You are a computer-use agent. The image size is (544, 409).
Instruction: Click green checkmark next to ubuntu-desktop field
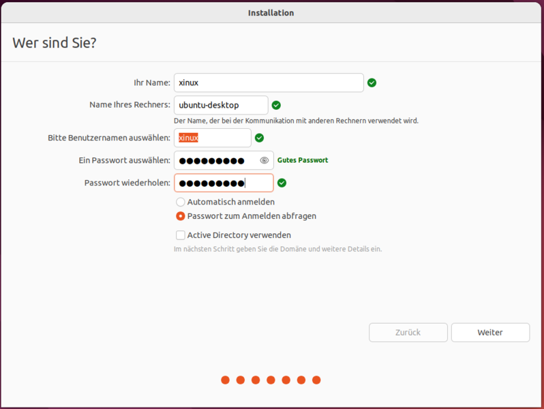(276, 105)
